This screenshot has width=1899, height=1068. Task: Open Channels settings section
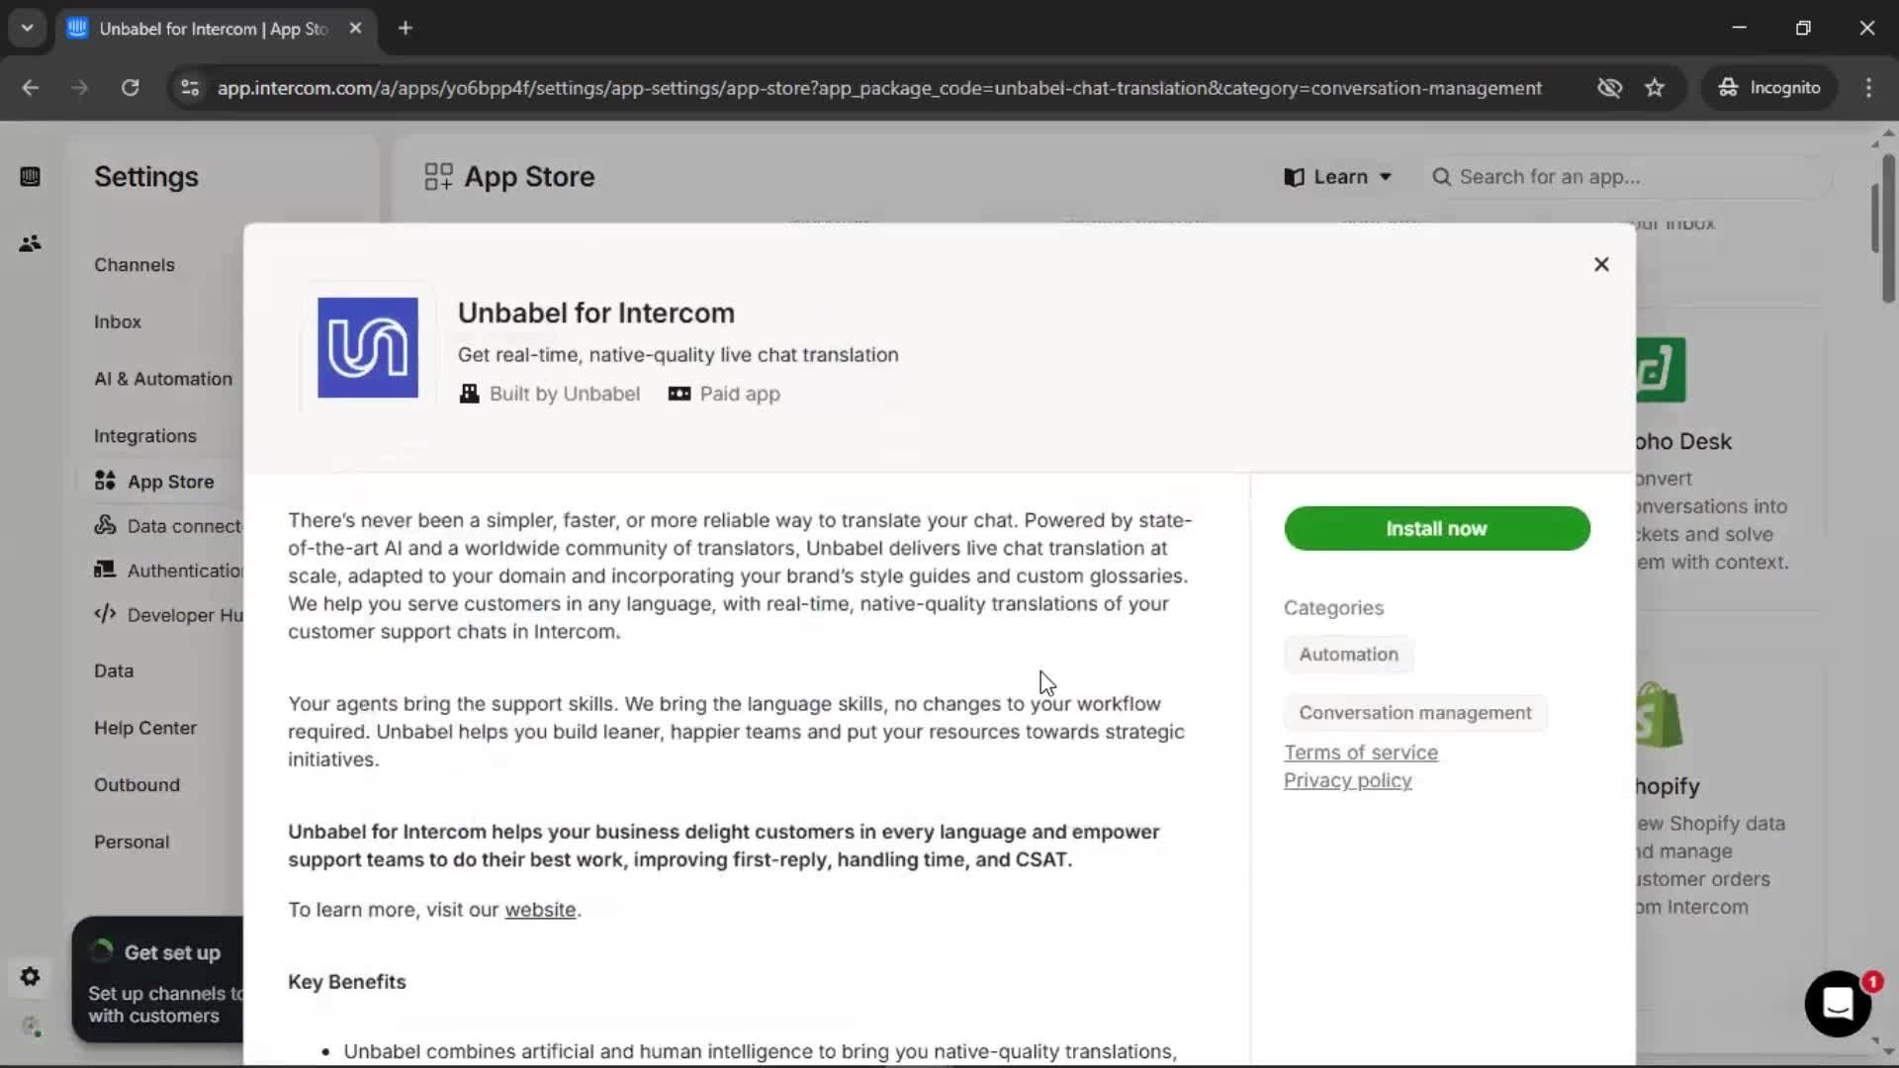[x=135, y=265]
